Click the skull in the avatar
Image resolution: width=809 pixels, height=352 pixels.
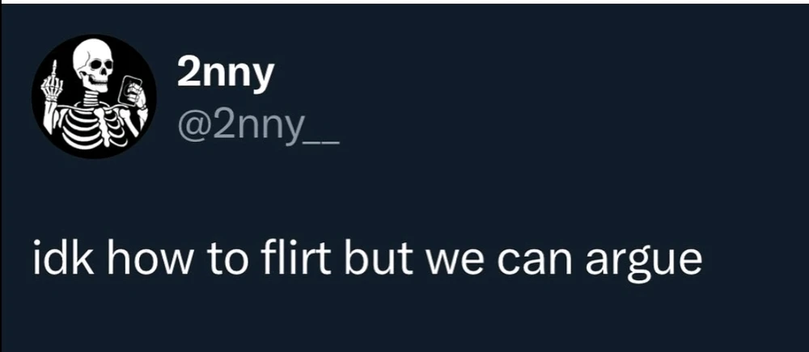[x=92, y=66]
